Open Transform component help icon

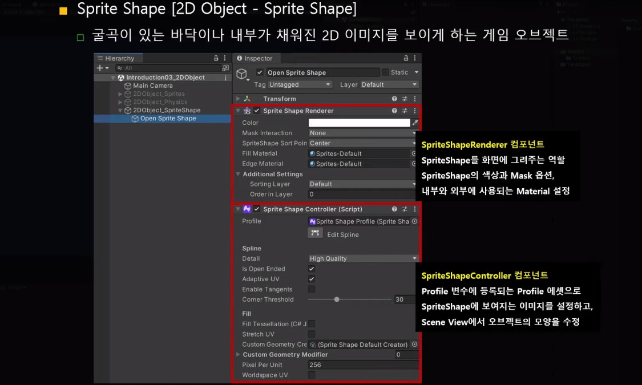tap(394, 99)
